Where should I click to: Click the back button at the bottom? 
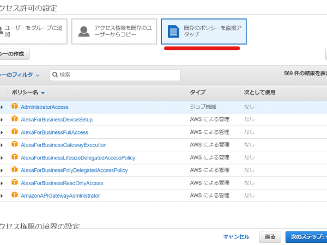pyautogui.click(x=270, y=237)
